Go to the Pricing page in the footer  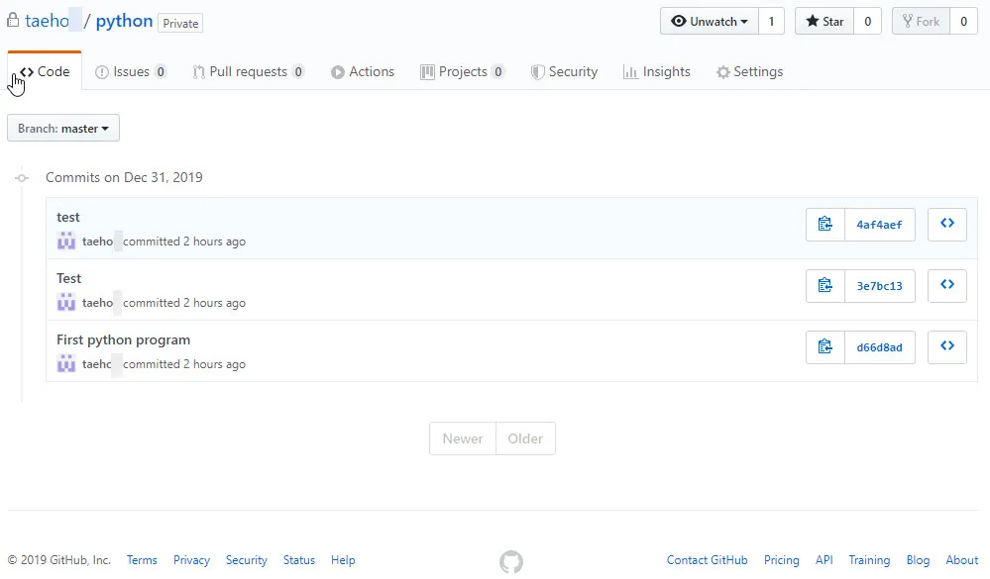tap(782, 560)
